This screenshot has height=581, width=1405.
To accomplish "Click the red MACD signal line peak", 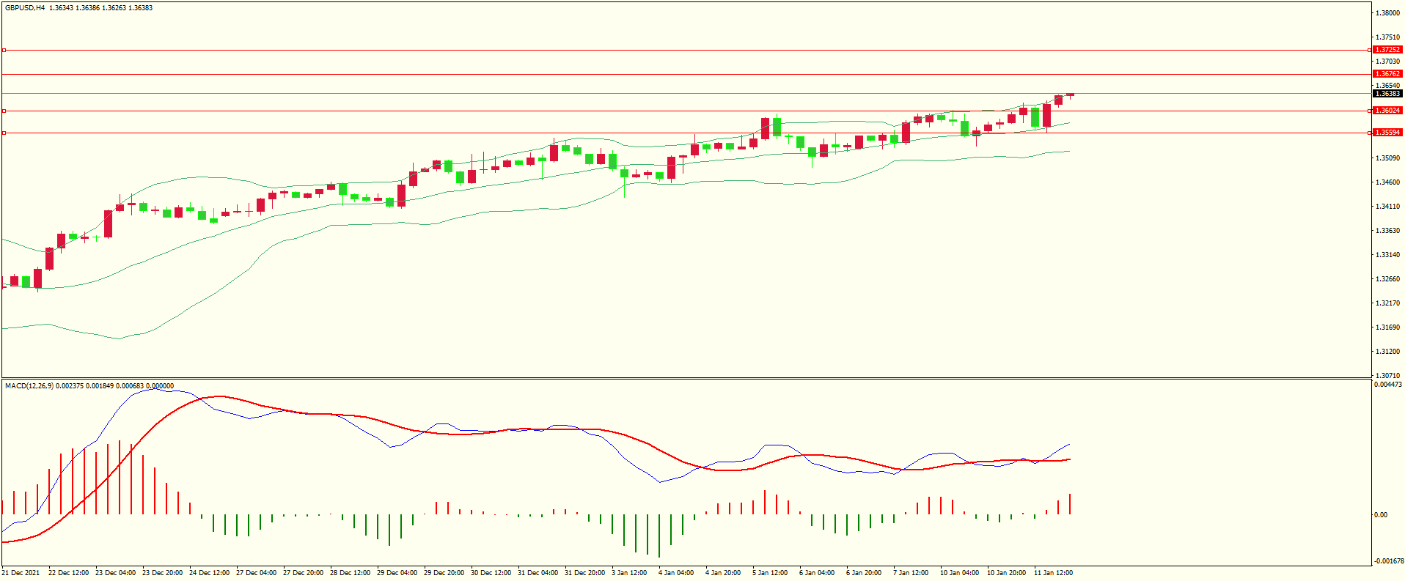I will tap(219, 396).
